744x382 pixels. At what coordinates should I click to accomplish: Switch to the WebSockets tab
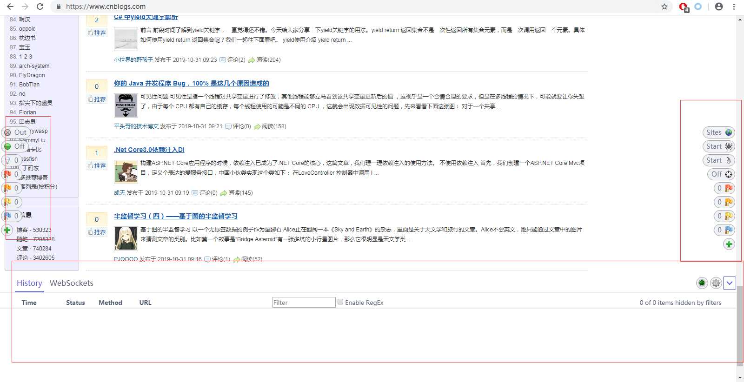point(72,283)
